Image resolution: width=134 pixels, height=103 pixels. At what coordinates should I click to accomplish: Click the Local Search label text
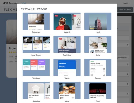pos(36,55)
